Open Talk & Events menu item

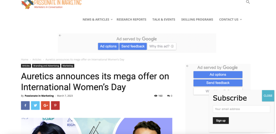164,19
